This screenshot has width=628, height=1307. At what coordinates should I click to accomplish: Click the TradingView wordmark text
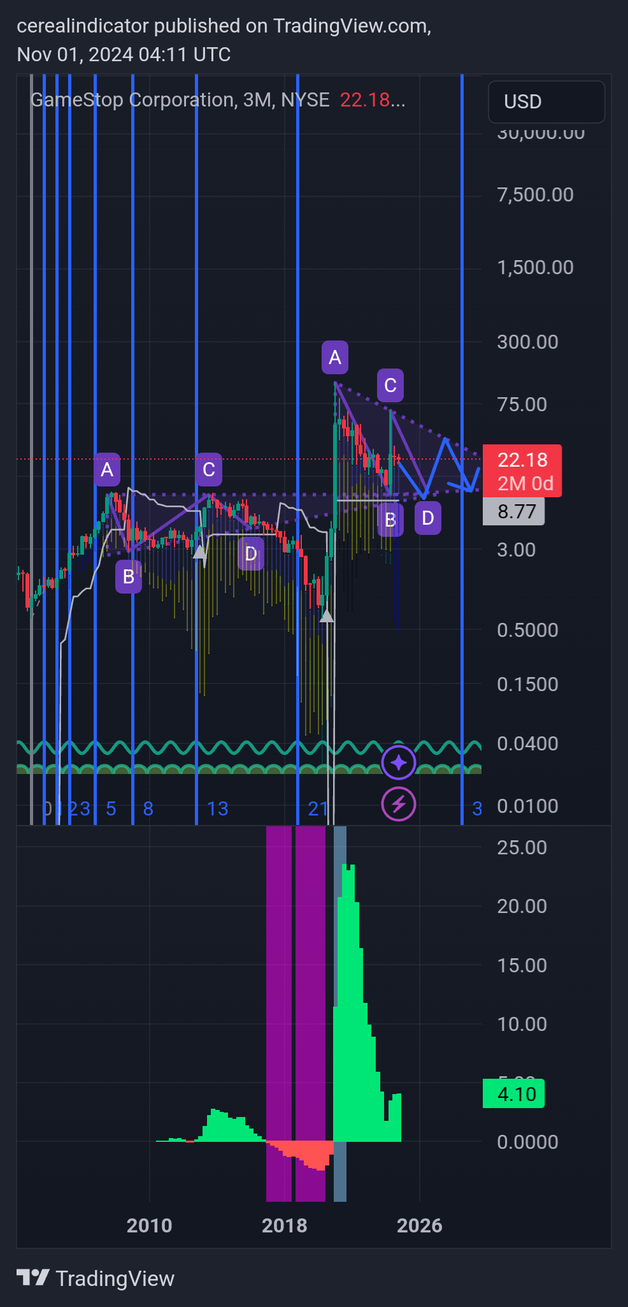(115, 1278)
